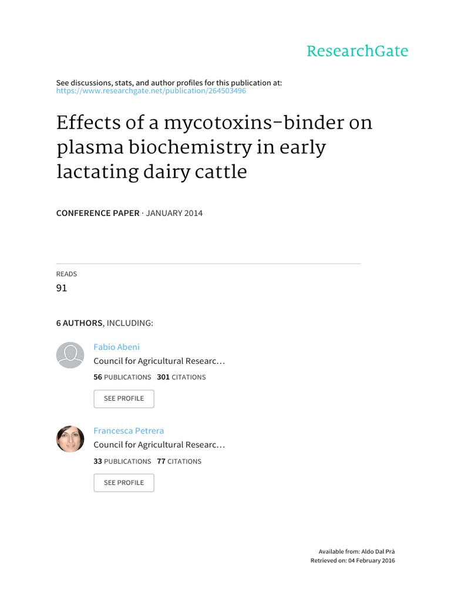Click Francesca Petrera's profile photo
Viewport: 451px width, 601px height.
coord(70,439)
